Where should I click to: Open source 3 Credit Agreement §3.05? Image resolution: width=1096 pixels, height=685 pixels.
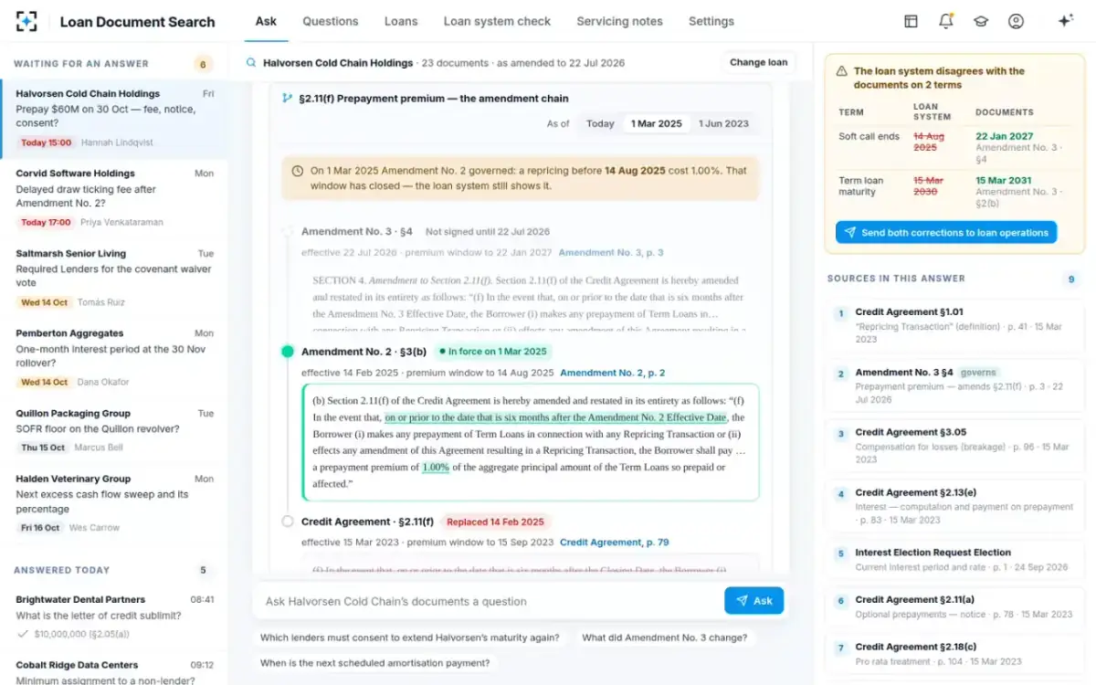954,446
